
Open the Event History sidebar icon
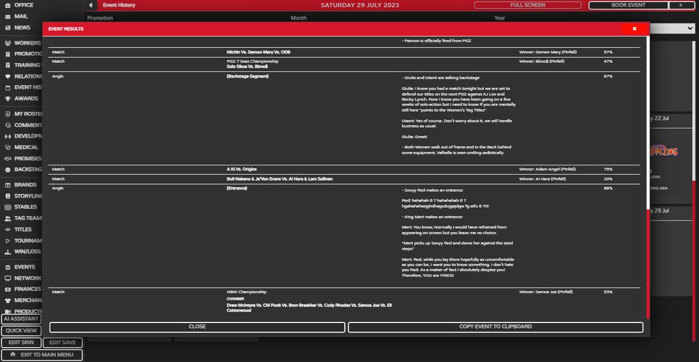8,87
